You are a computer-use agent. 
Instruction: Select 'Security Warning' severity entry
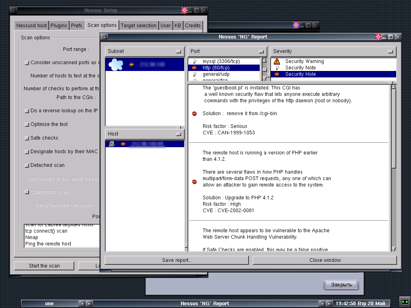334,61
